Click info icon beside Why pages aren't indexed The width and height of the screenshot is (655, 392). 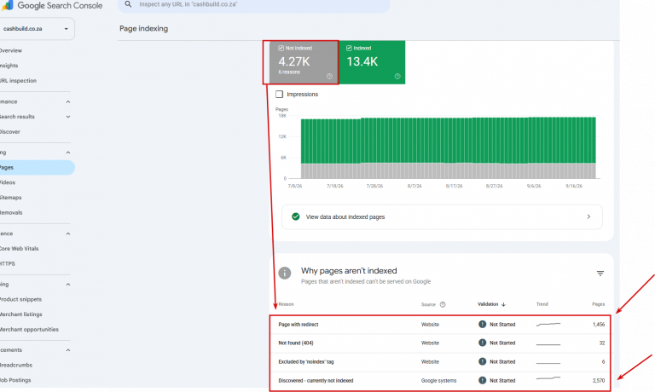(285, 274)
